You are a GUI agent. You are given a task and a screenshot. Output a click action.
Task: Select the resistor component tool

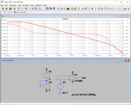89,9
